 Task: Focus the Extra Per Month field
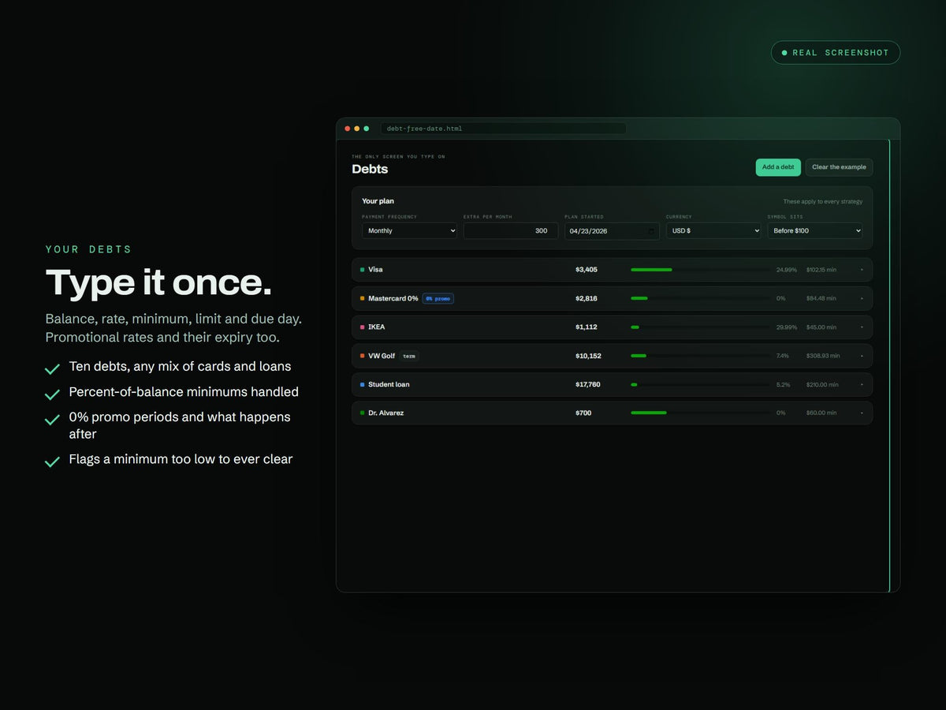click(x=511, y=231)
